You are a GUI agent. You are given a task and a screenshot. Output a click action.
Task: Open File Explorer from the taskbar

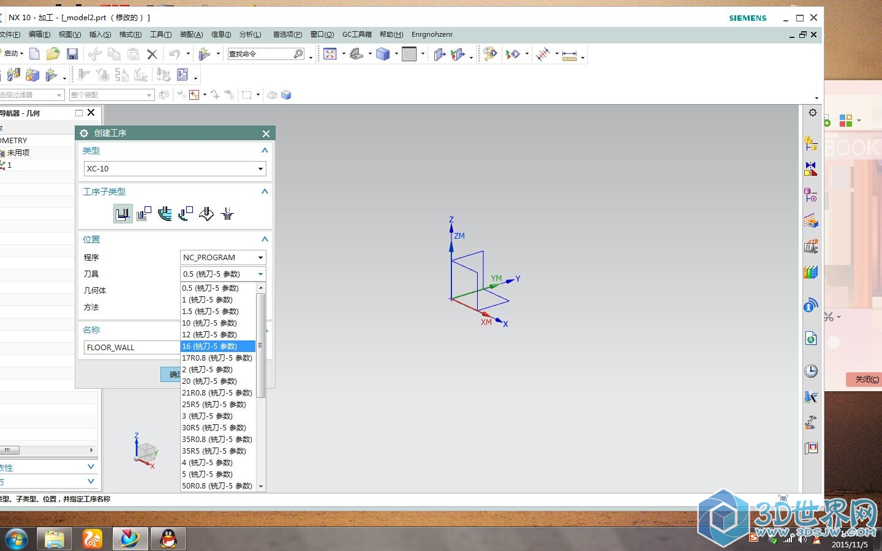coord(55,539)
